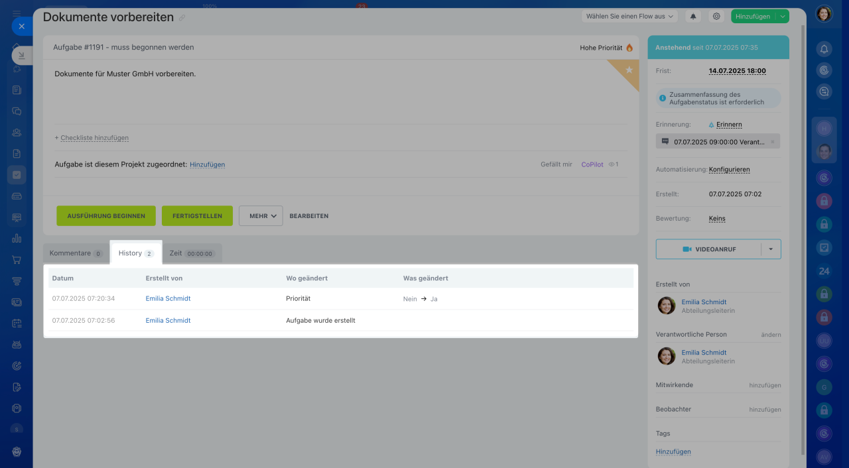The image size is (849, 468).
Task: Click Emilia Schmidt in the Priorität history row
Action: 168,299
